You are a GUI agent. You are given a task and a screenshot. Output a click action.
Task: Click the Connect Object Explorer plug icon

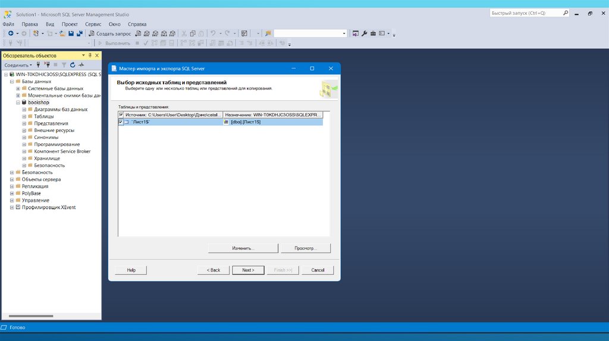[38, 65]
